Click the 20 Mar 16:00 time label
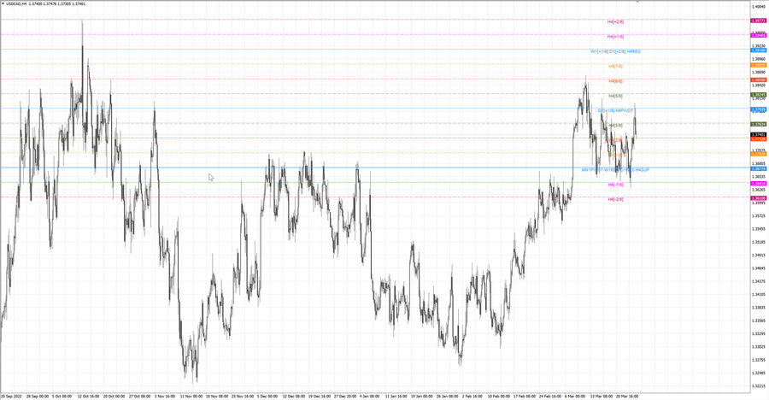The image size is (769, 400). point(627,396)
